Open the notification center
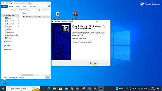This screenshot has height=91, width=162. 158,89
